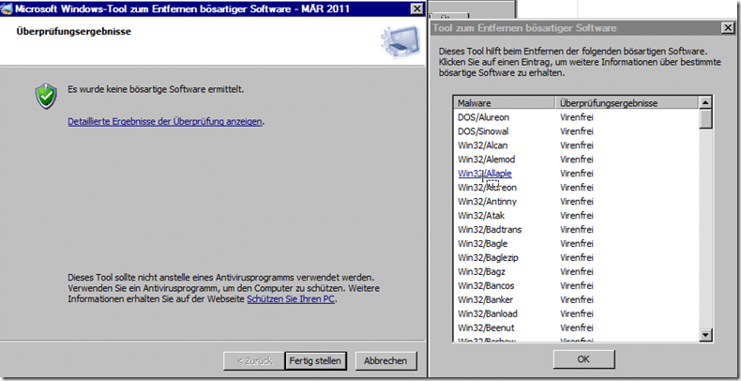Close the Microsoft Windows-Tool wizard window
Image resolution: width=741 pixels, height=381 pixels.
(x=416, y=9)
